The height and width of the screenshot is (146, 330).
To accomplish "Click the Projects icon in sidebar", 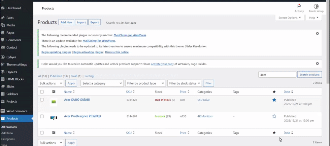I will 3,101.
